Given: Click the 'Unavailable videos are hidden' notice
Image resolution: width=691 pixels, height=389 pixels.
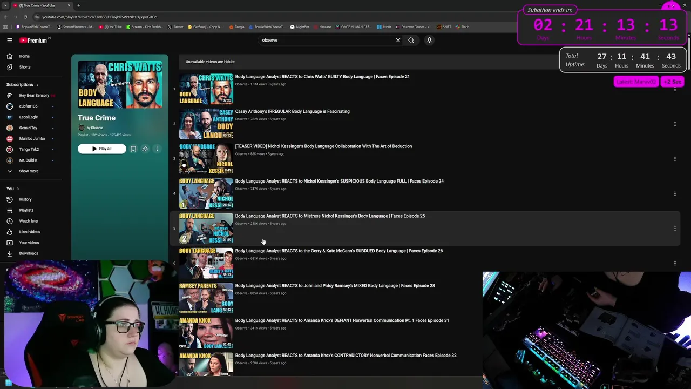Looking at the screenshot, I should point(211,62).
